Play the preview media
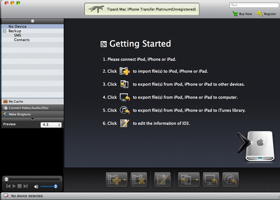This screenshot has height=200, width=280. point(14,186)
